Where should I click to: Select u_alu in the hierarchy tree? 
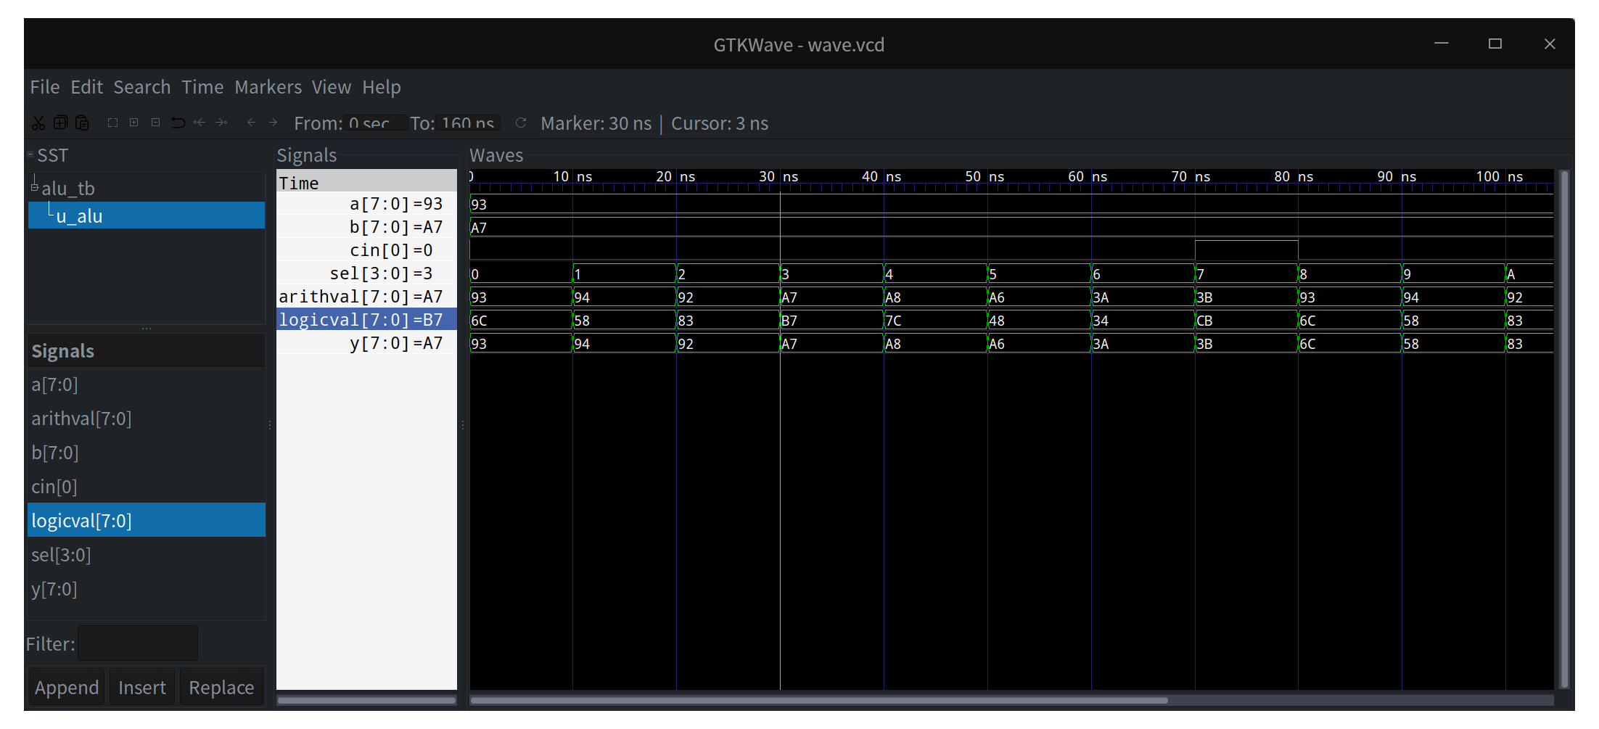click(80, 216)
